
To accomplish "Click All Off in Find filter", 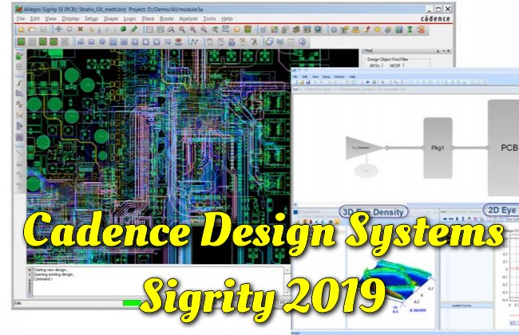I will 394,65.
